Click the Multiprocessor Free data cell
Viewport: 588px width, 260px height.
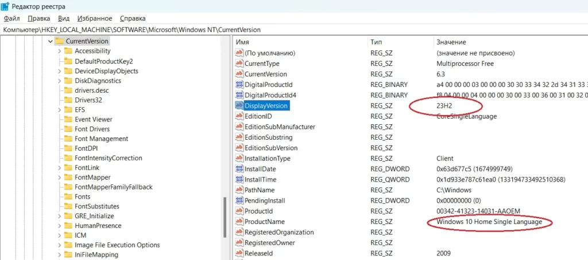click(x=465, y=64)
